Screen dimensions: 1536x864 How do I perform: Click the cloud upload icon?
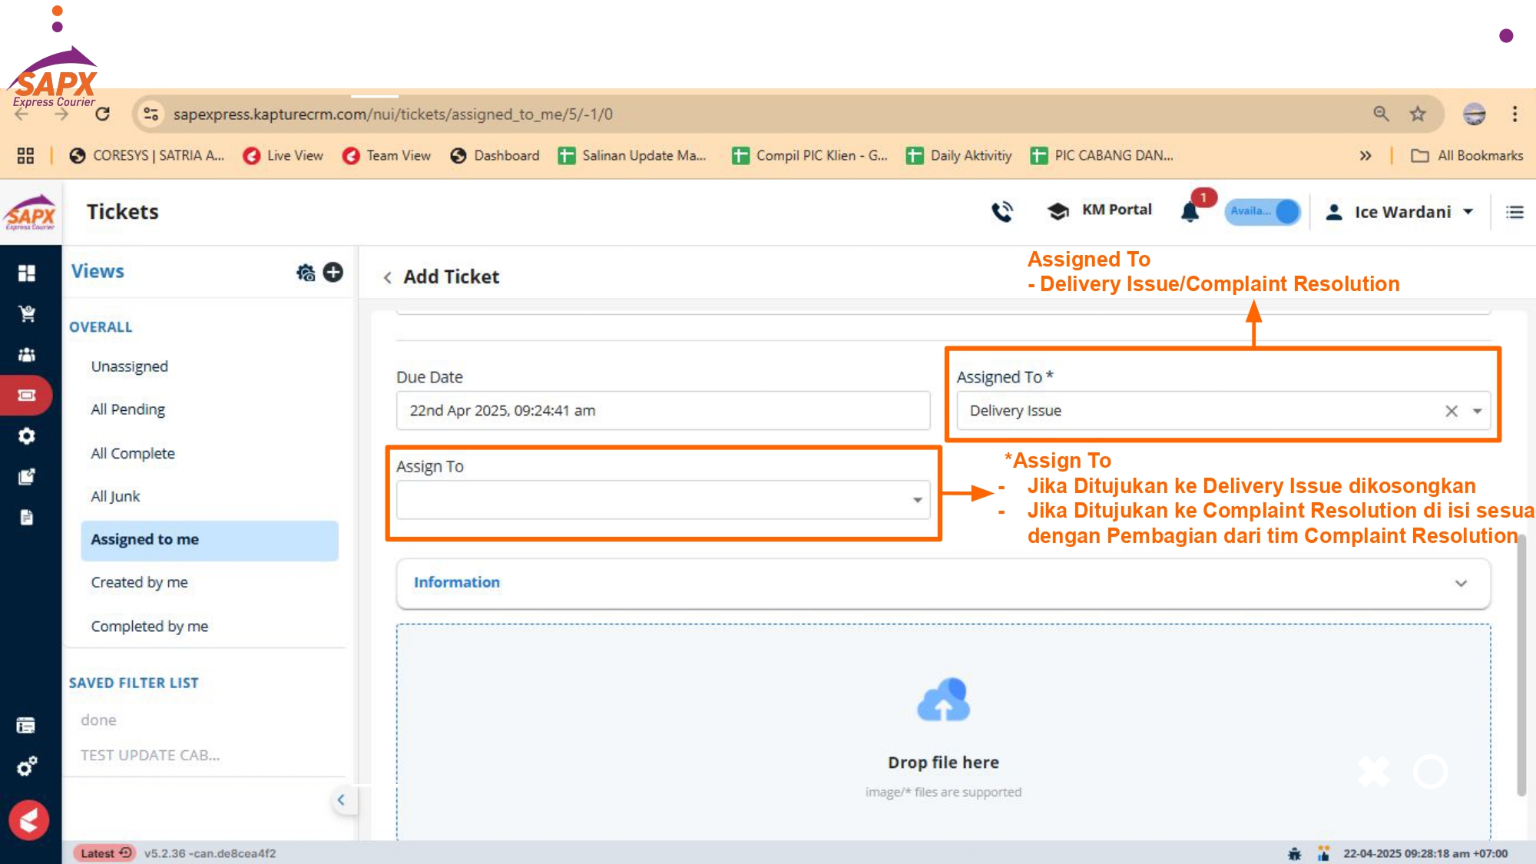click(x=943, y=700)
